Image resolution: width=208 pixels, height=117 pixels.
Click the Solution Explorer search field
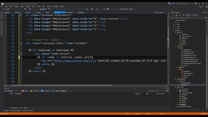pos(187,18)
